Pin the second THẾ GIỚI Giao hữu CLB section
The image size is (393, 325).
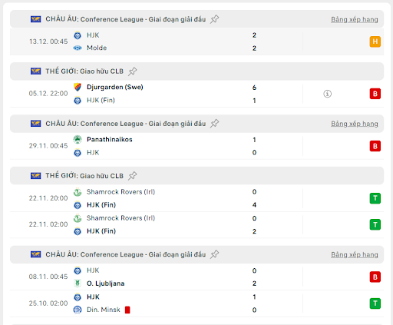coord(132,176)
